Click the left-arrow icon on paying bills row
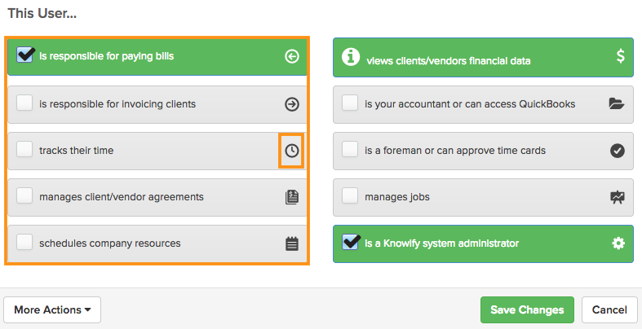This screenshot has width=642, height=329. click(x=292, y=57)
